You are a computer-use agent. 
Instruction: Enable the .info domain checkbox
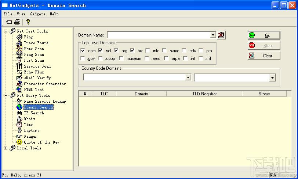pyautogui.click(x=148, y=51)
